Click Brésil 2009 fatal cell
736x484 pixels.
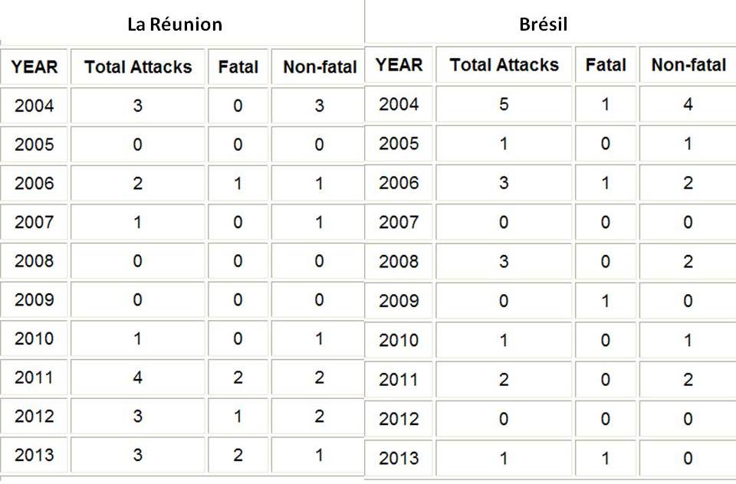pos(605,301)
